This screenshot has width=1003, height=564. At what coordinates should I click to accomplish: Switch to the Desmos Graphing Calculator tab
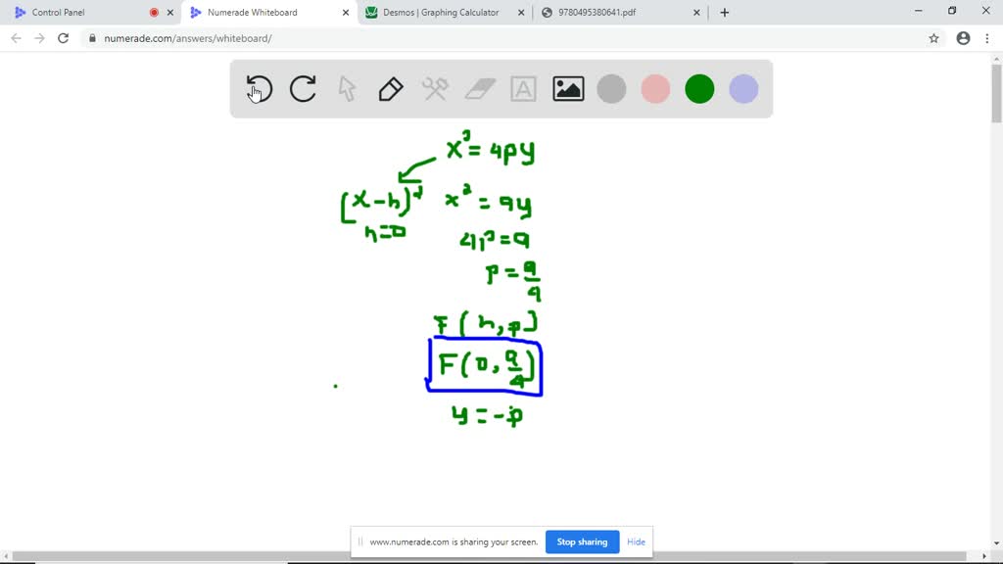[446, 13]
